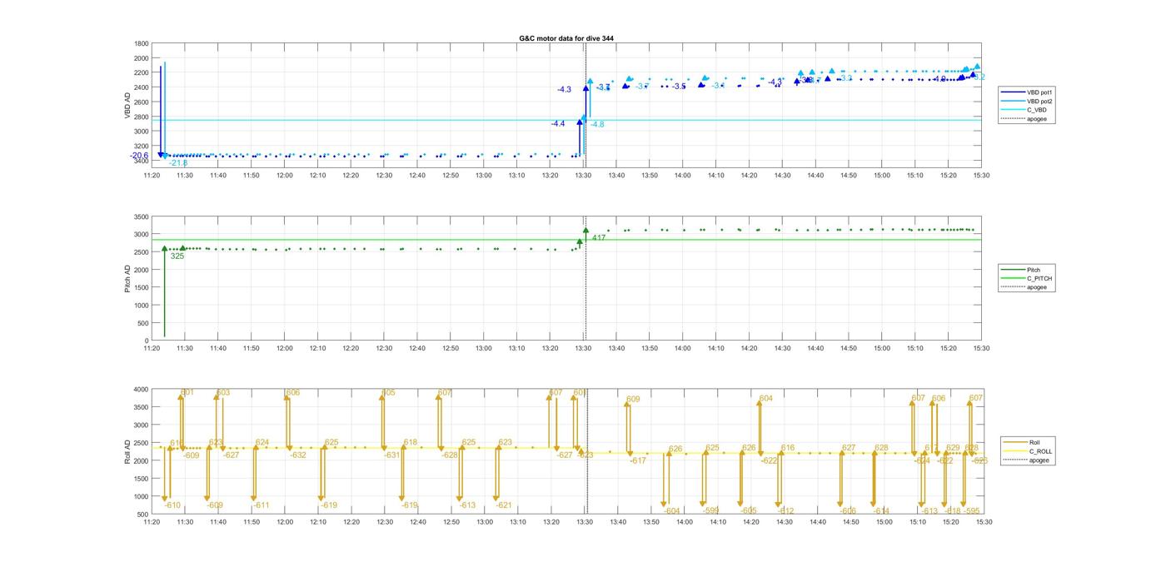The height and width of the screenshot is (577, 1166).
Task: Click the -4.8 label near apogee
Action: (597, 124)
